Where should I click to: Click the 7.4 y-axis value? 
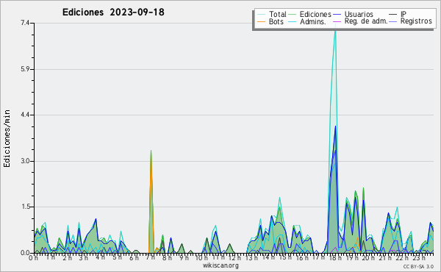coord(25,23)
